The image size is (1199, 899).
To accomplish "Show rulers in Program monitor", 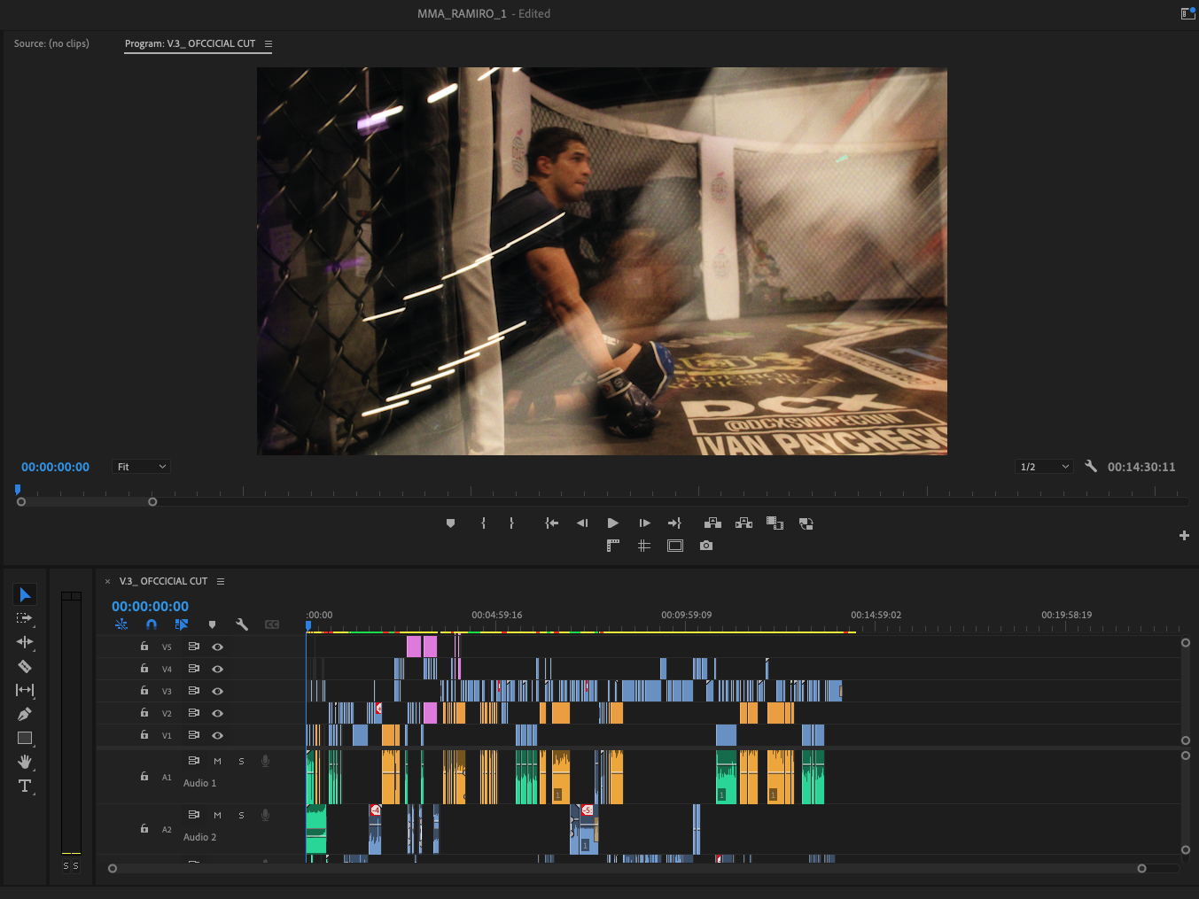I will point(612,546).
